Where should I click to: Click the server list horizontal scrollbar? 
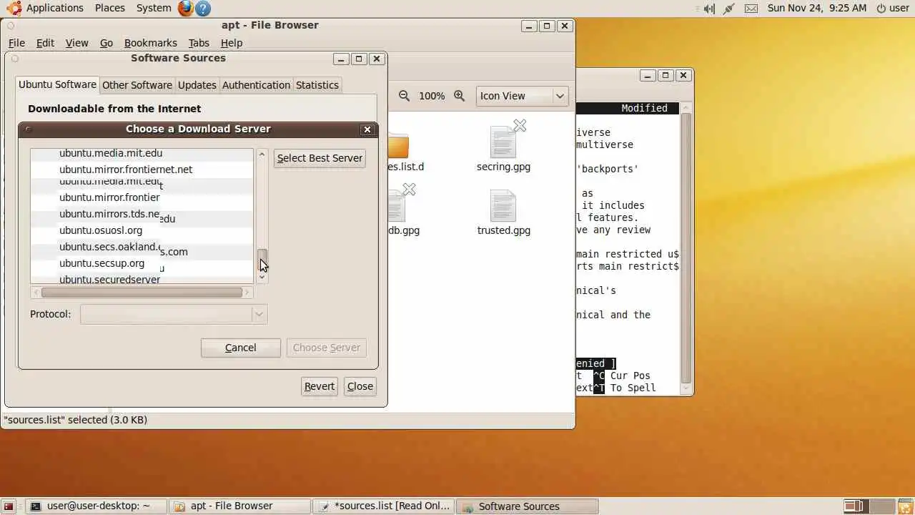tap(142, 293)
